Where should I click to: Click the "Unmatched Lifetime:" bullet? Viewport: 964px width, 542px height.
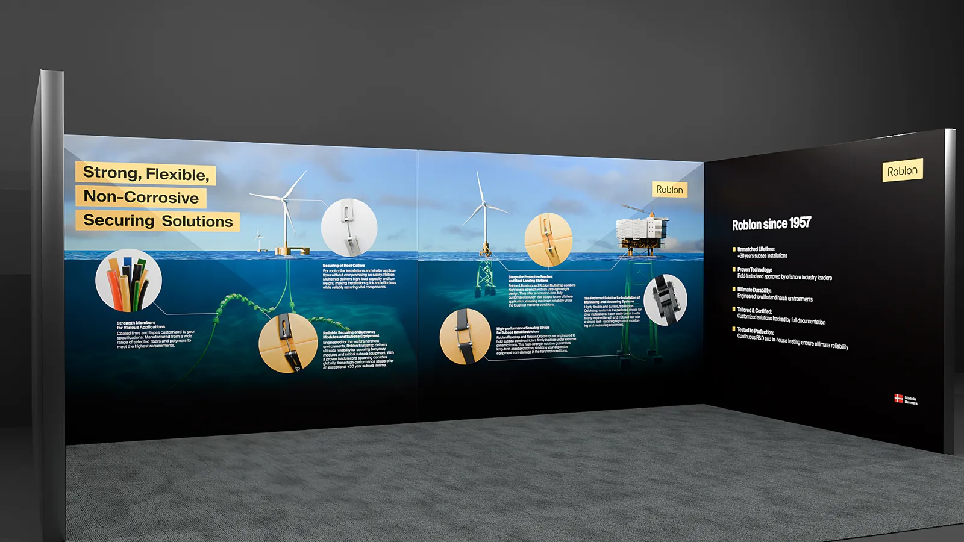[756, 249]
